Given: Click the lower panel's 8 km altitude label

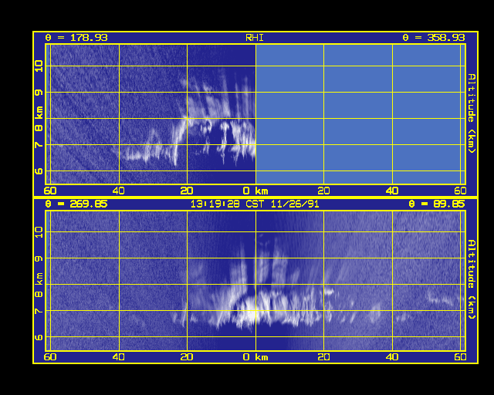Looking at the screenshot, I should pos(39,285).
